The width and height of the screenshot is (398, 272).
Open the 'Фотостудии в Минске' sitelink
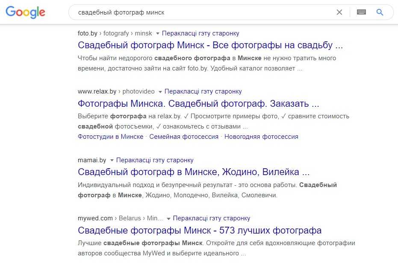click(x=110, y=137)
